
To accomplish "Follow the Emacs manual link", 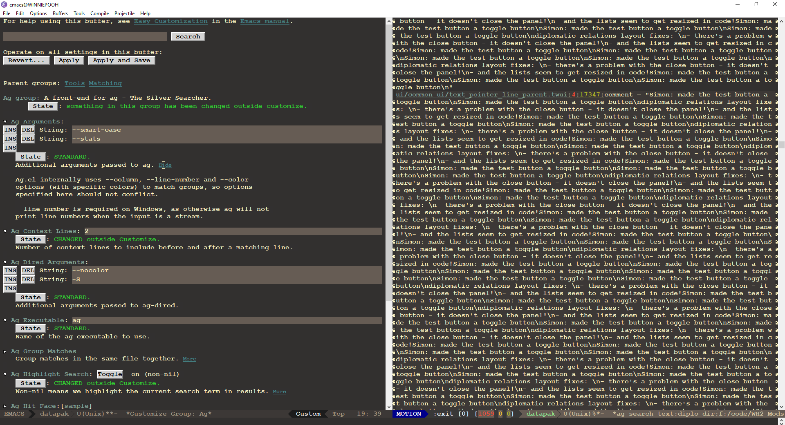I will tap(265, 21).
